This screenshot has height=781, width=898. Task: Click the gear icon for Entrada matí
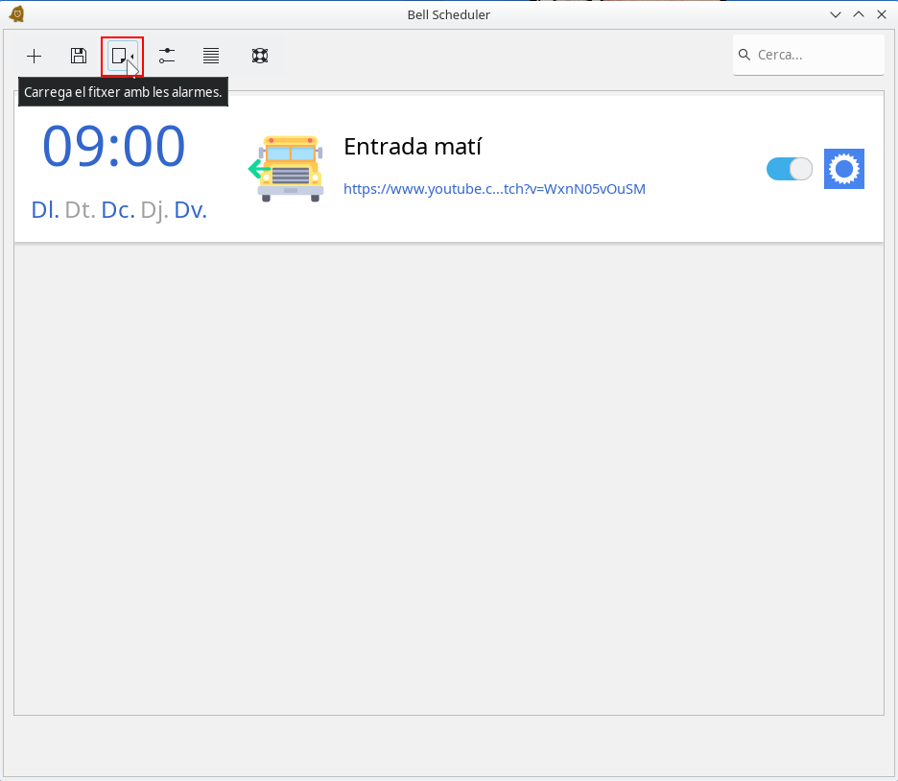(x=843, y=169)
